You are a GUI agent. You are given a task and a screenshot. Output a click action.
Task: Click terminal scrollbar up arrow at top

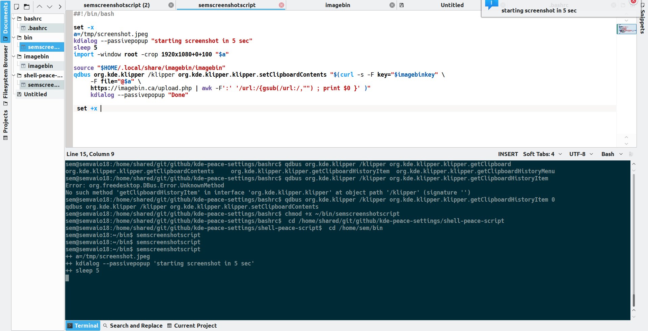point(633,164)
